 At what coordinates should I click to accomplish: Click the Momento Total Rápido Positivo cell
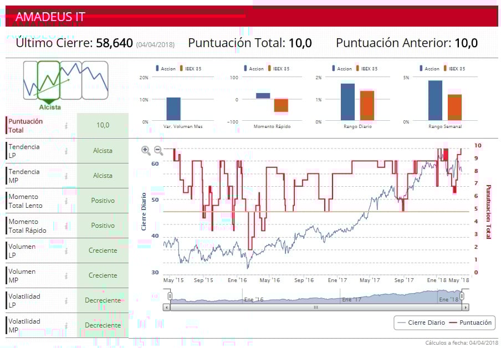103,226
